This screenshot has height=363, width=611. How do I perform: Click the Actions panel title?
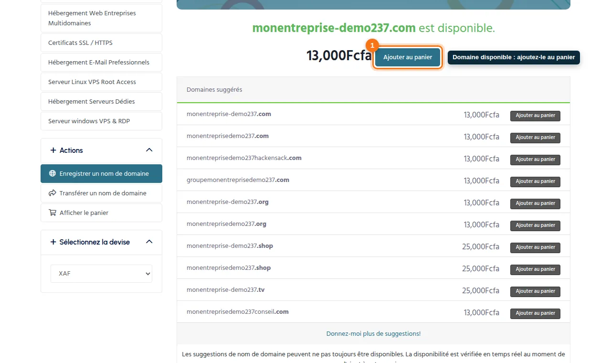click(71, 150)
